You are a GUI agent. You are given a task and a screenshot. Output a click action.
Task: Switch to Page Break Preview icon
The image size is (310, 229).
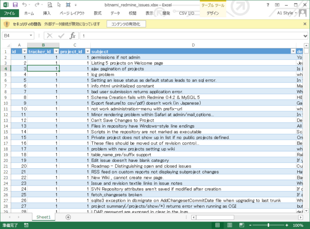(x=242, y=225)
